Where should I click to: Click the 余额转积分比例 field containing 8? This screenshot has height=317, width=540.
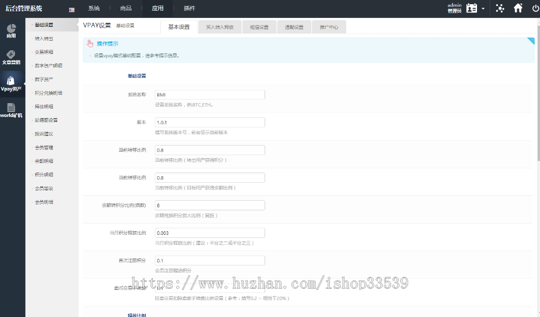coord(210,206)
